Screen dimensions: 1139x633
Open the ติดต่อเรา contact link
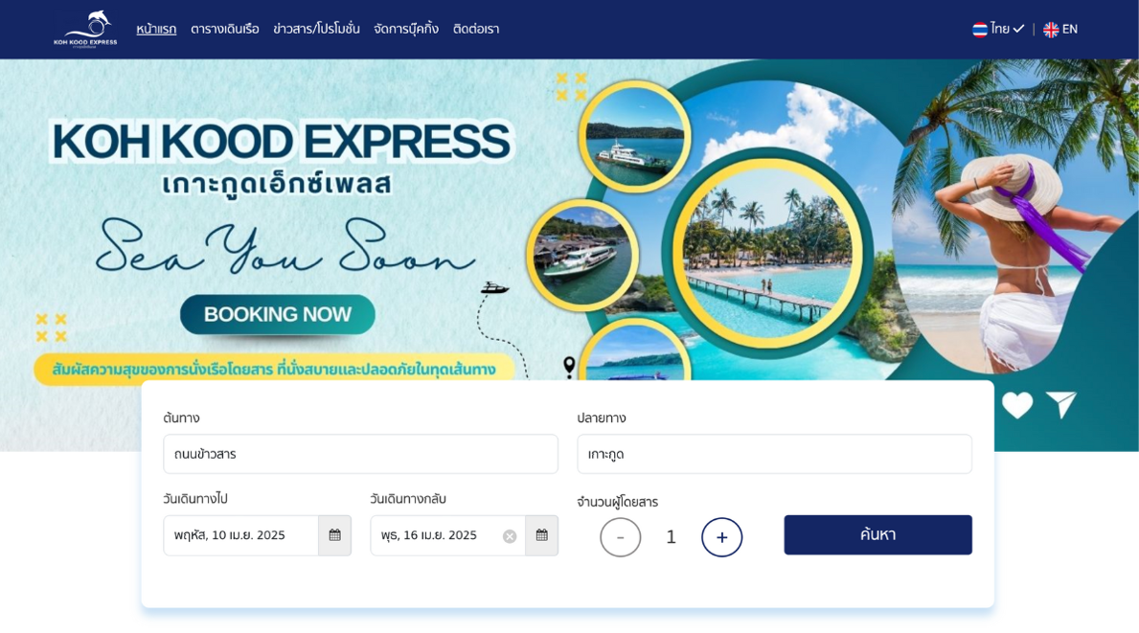click(476, 29)
